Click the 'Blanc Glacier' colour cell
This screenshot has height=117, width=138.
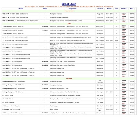pos(100,48)
